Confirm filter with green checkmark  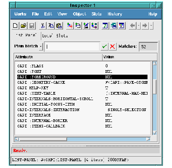click(104, 46)
